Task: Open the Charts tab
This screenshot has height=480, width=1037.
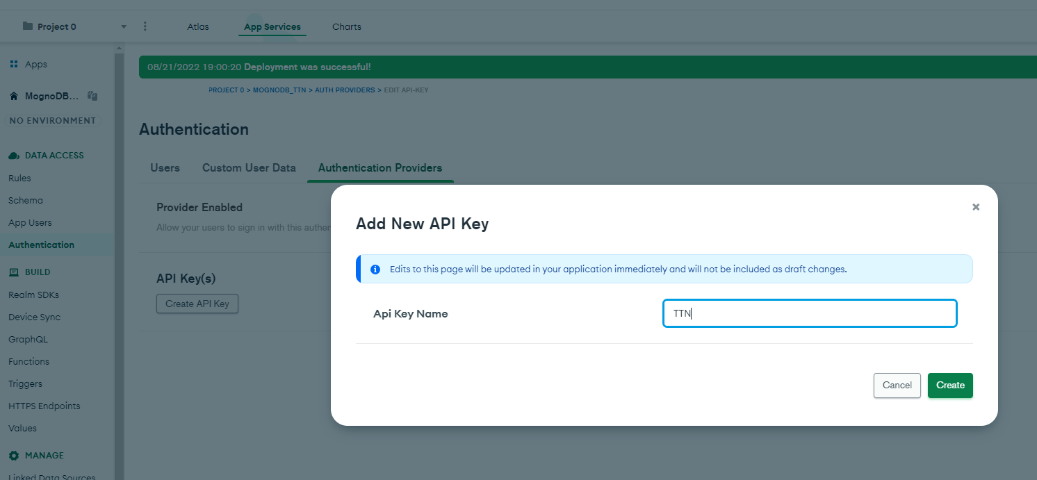Action: pos(347,26)
